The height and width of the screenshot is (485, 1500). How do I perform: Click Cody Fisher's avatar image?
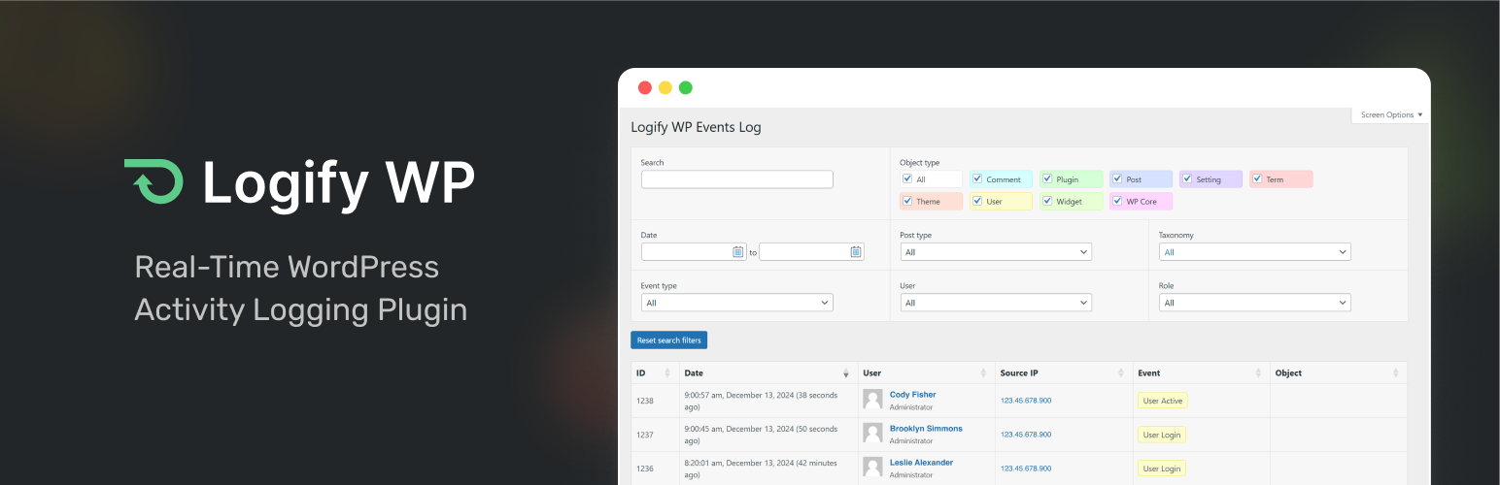pos(873,400)
